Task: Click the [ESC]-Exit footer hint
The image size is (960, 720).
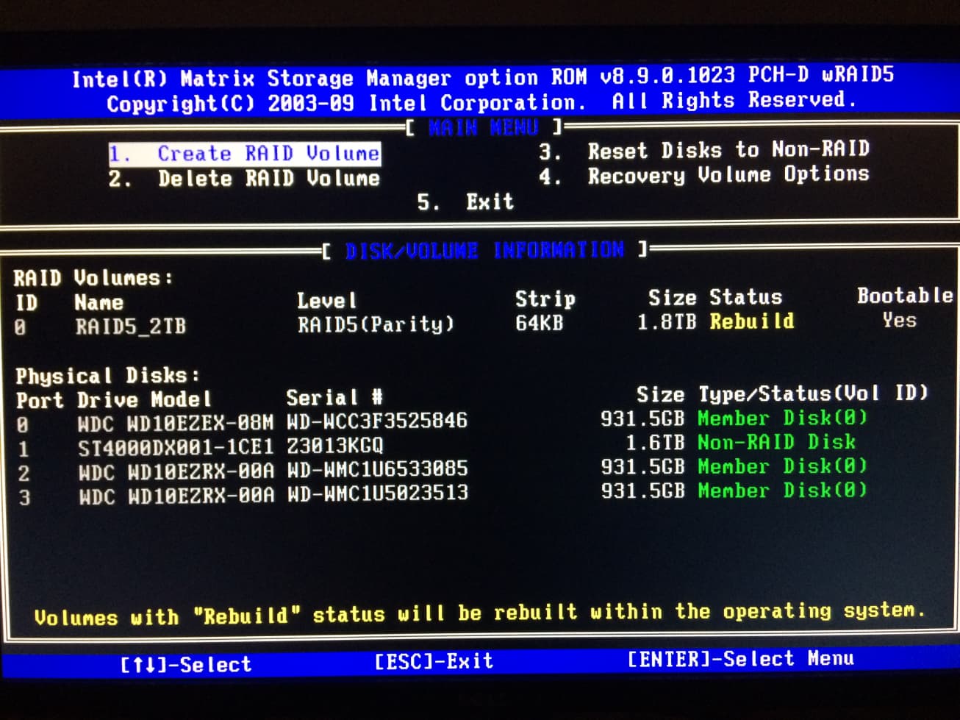Action: tap(434, 661)
